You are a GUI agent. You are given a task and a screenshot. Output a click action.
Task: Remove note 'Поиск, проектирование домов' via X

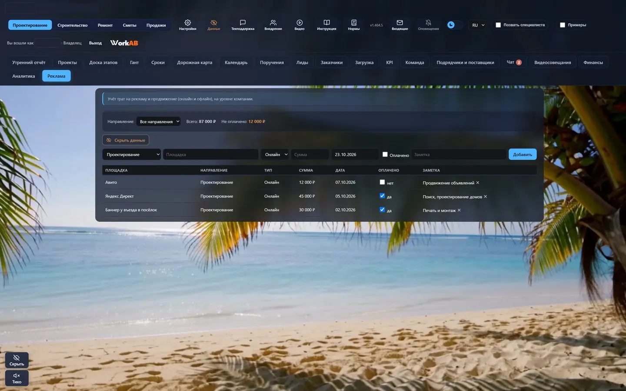(486, 196)
